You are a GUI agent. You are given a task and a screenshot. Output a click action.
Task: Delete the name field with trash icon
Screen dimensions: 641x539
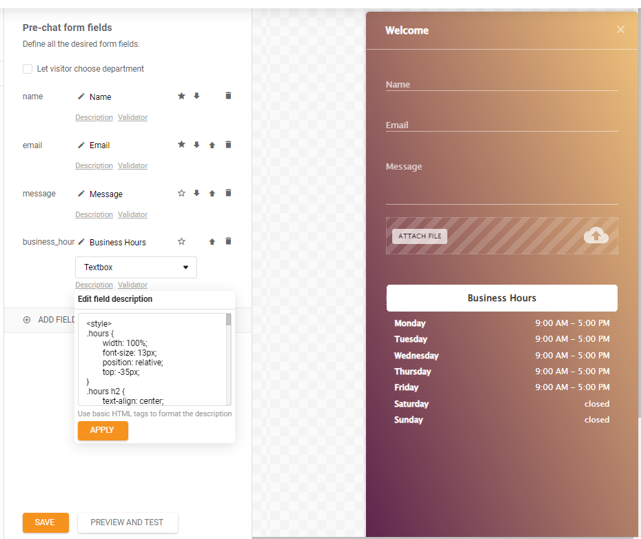(x=228, y=96)
